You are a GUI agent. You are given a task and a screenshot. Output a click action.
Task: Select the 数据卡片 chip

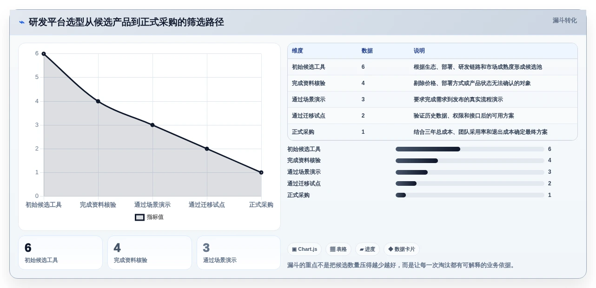click(x=402, y=249)
